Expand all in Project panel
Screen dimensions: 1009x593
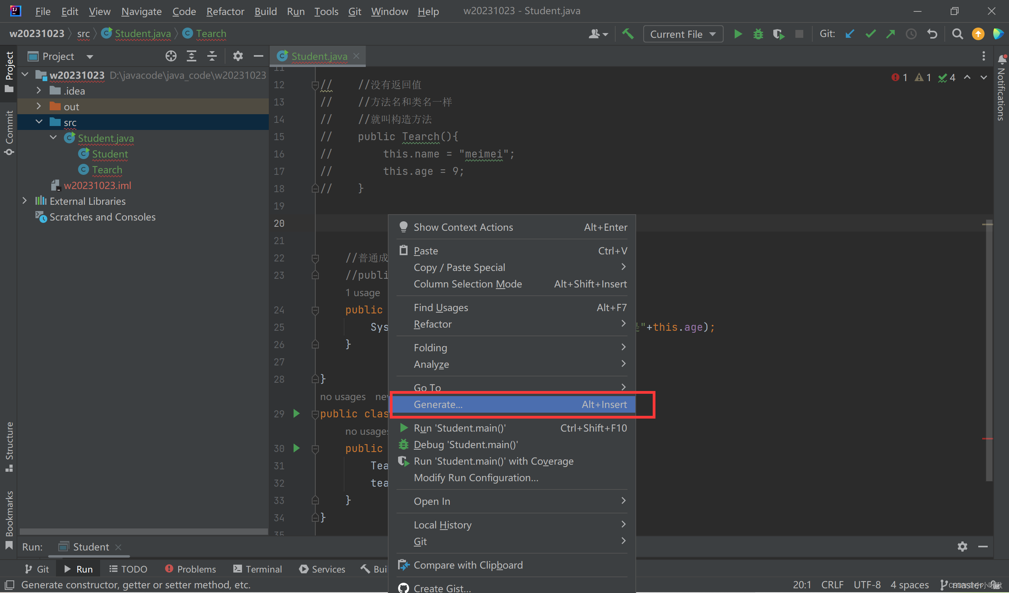click(x=192, y=56)
